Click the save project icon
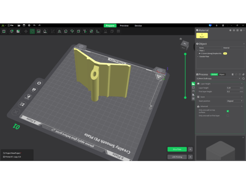This screenshot has width=246, height=184. [24, 26]
